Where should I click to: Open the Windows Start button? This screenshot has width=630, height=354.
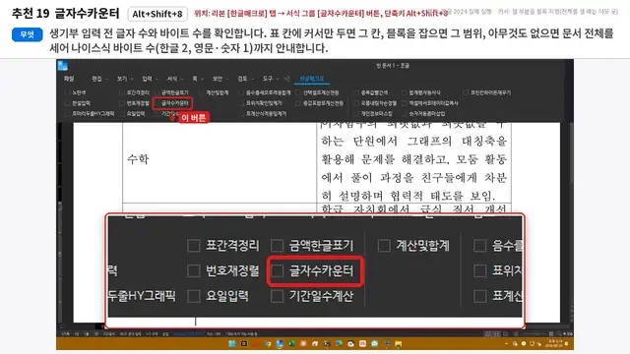(x=232, y=343)
